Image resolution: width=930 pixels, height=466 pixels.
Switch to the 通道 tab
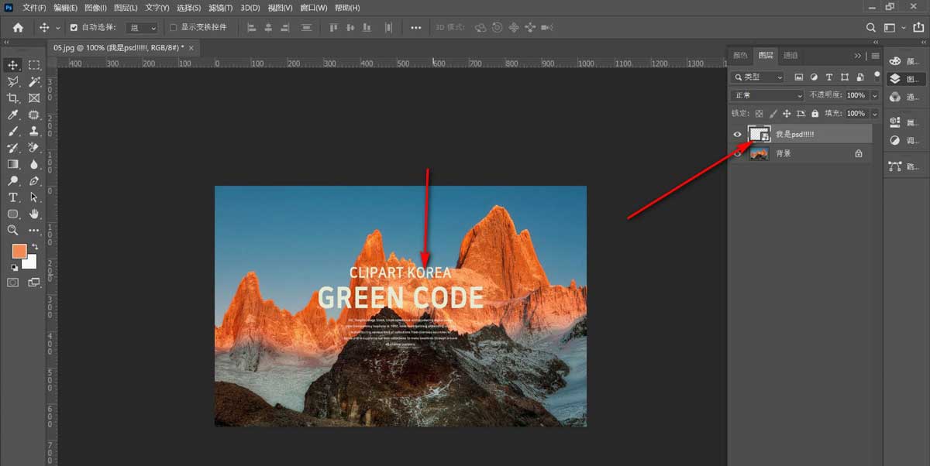click(790, 56)
